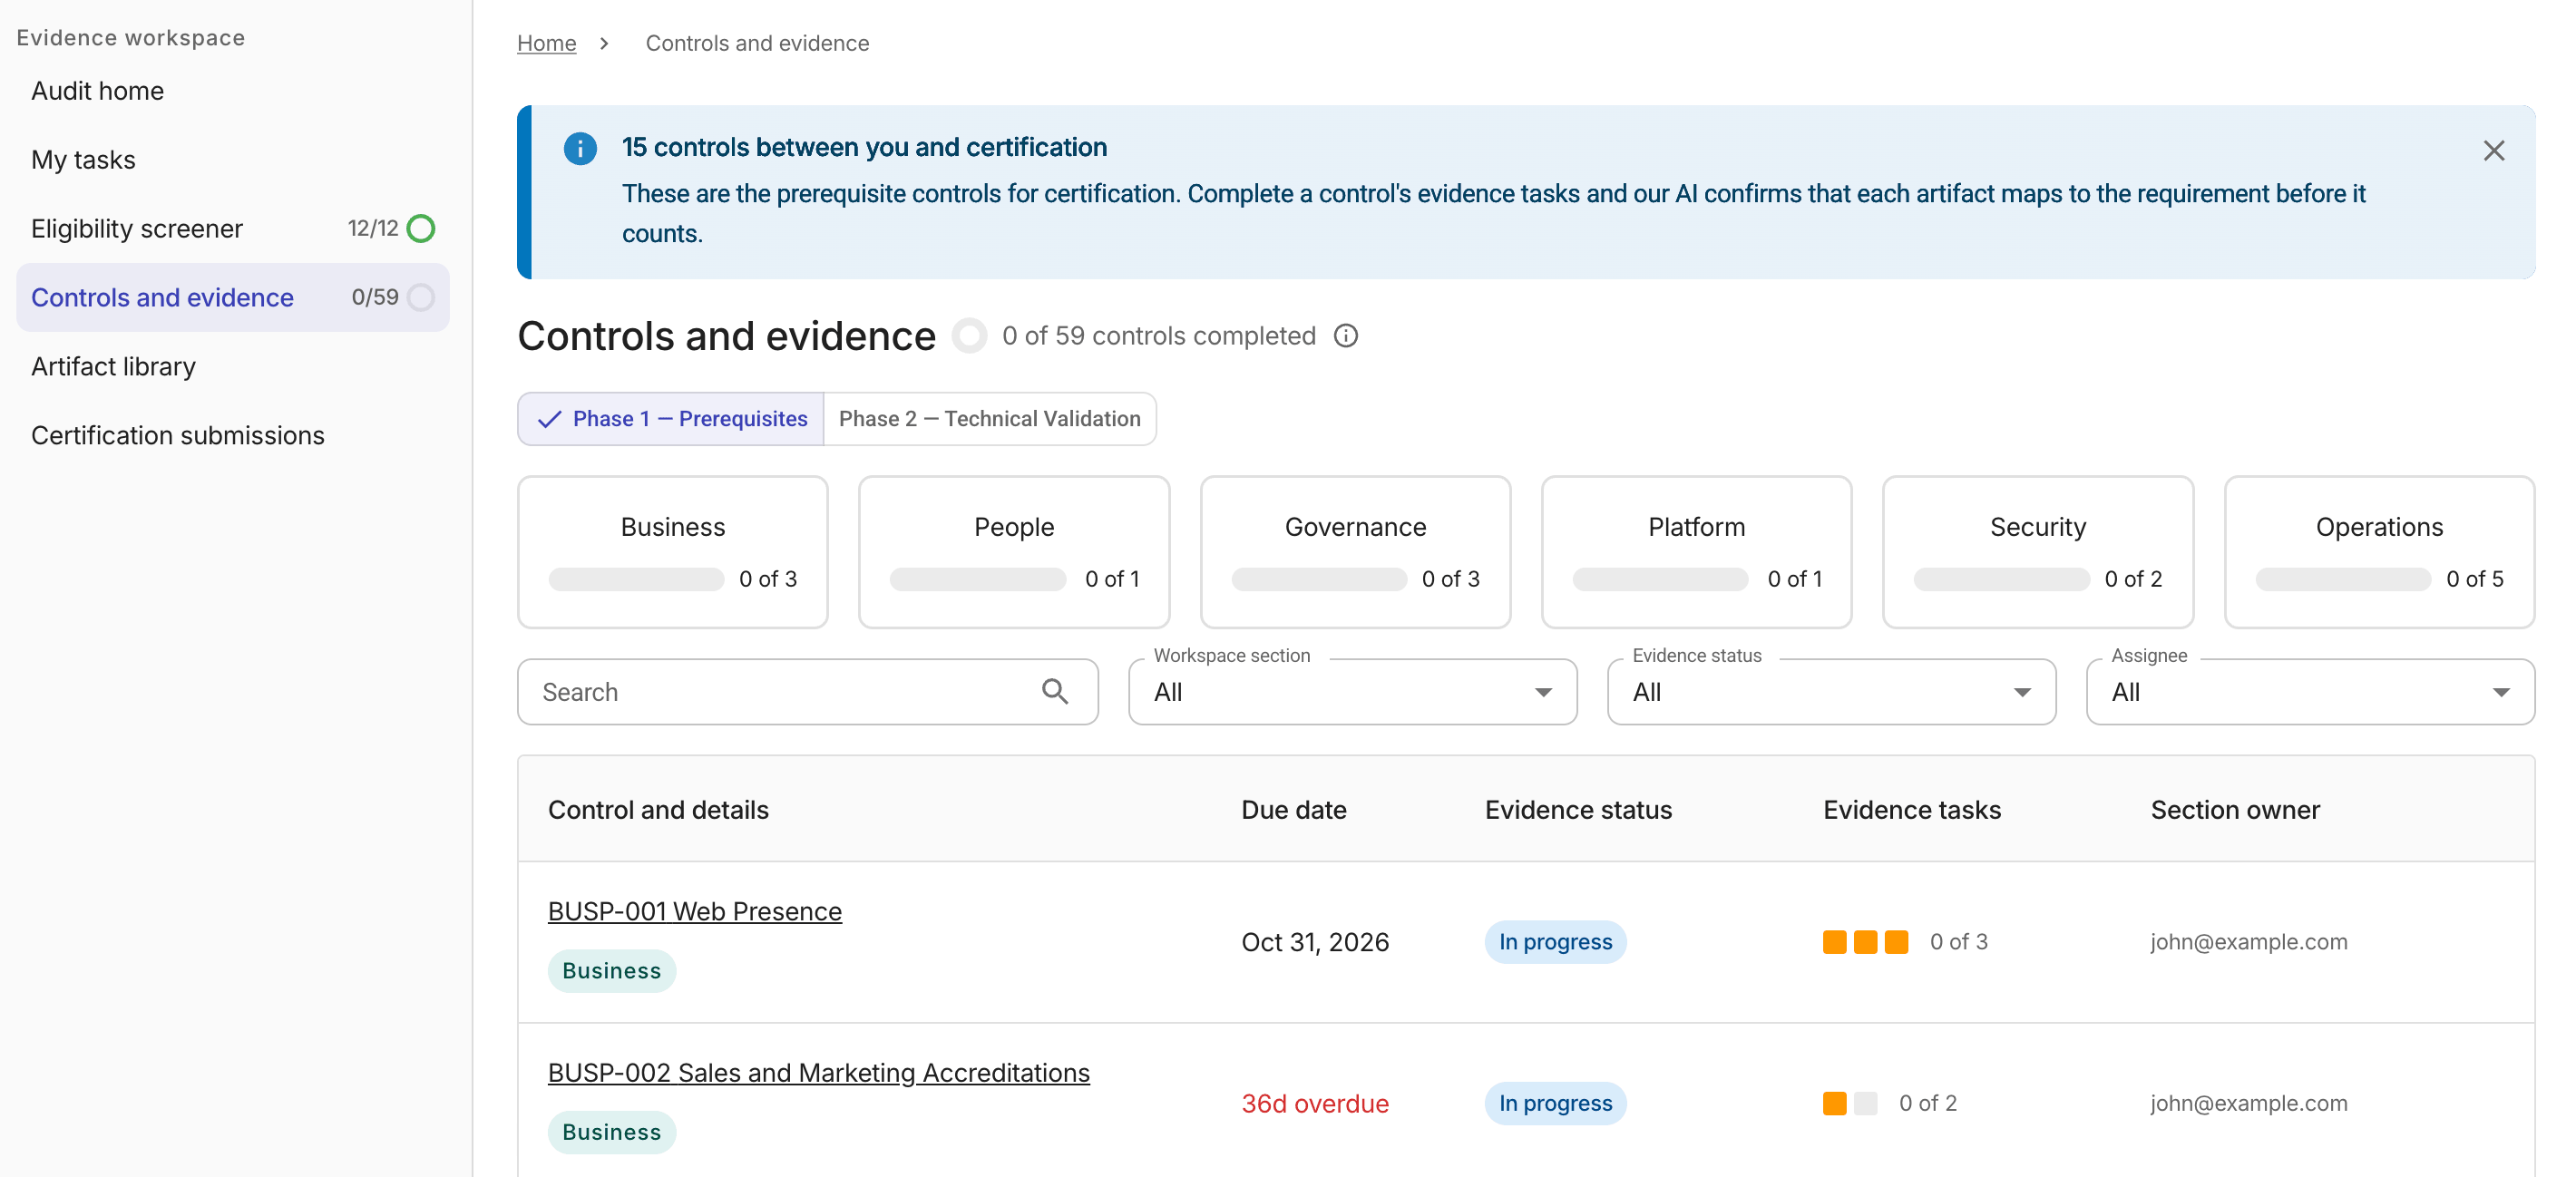Image resolution: width=2576 pixels, height=1177 pixels.
Task: Click the checkmark on the Phase 1 tab
Action: (549, 419)
